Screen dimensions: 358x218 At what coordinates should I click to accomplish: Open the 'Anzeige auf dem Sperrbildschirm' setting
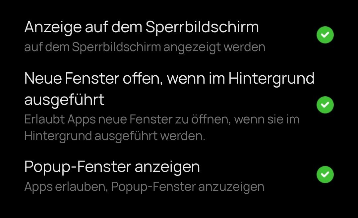click(x=142, y=27)
